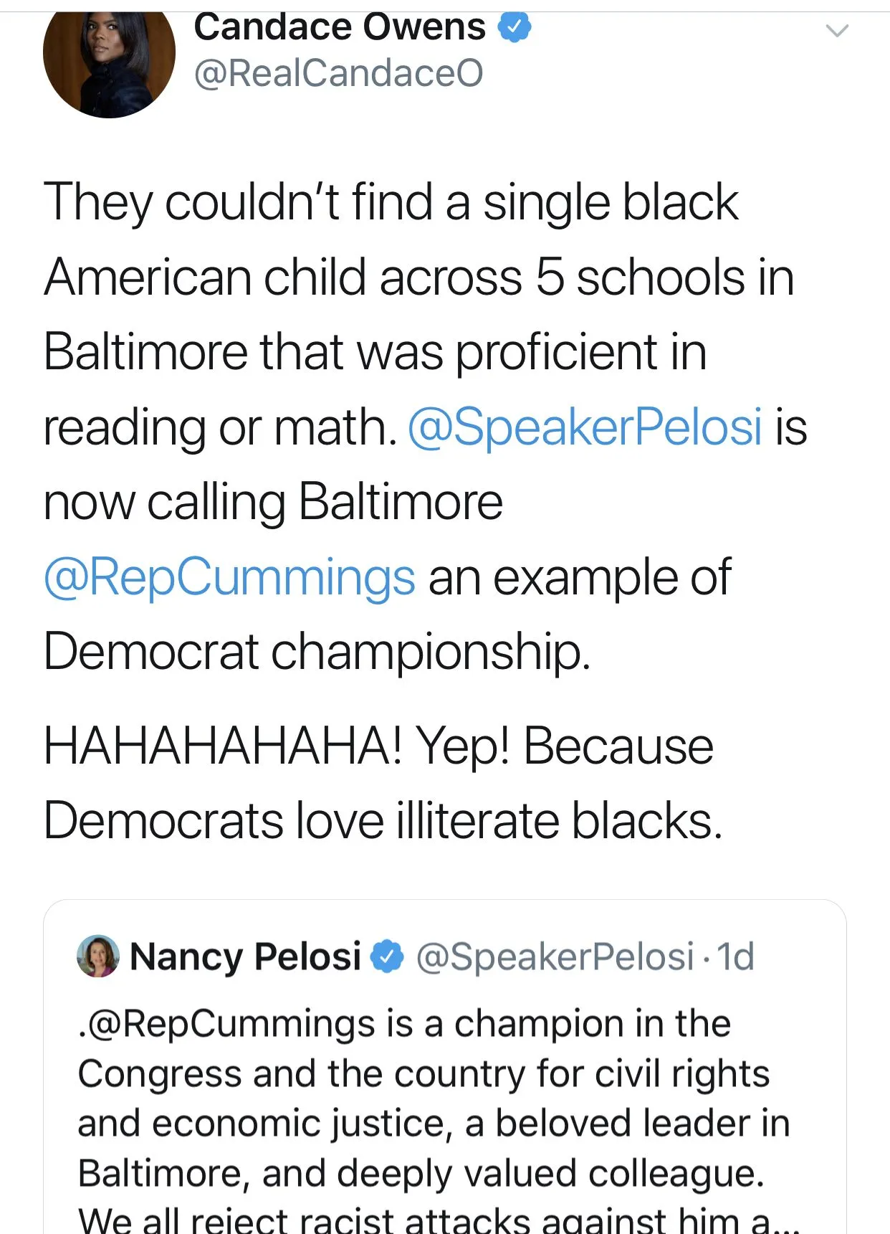Tap .@RepCummings mention inside the quoted tweet
This screenshot has height=1234, width=890.
pyautogui.click(x=226, y=1023)
